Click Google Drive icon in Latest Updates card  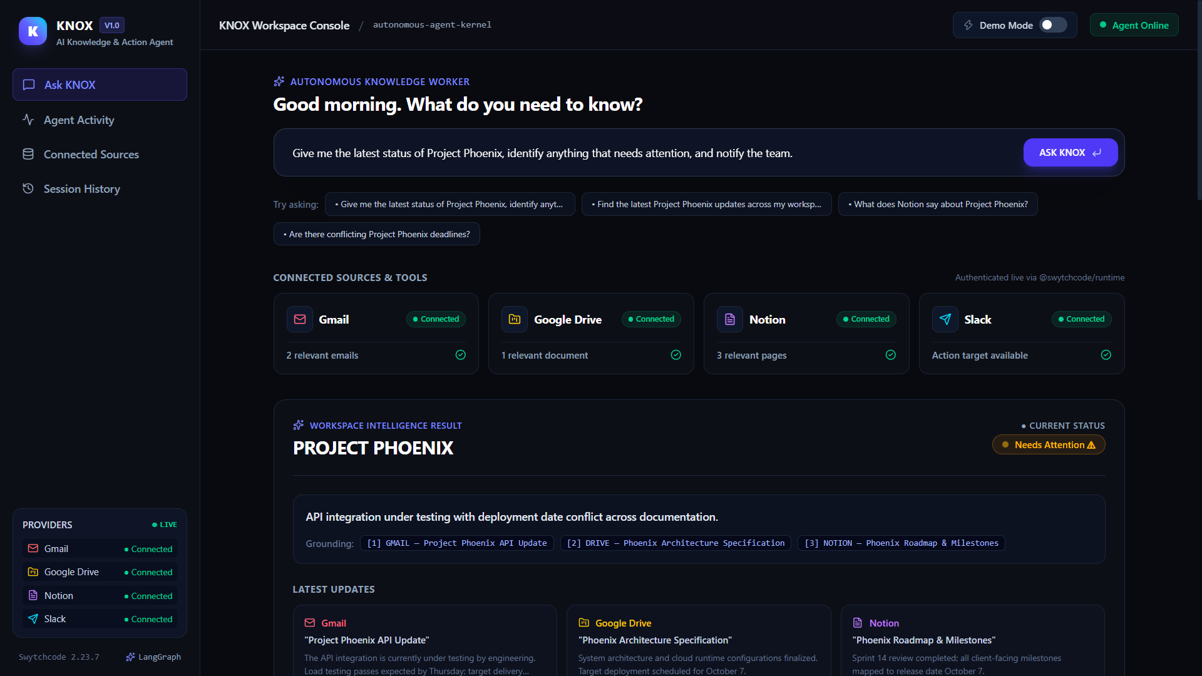point(584,623)
